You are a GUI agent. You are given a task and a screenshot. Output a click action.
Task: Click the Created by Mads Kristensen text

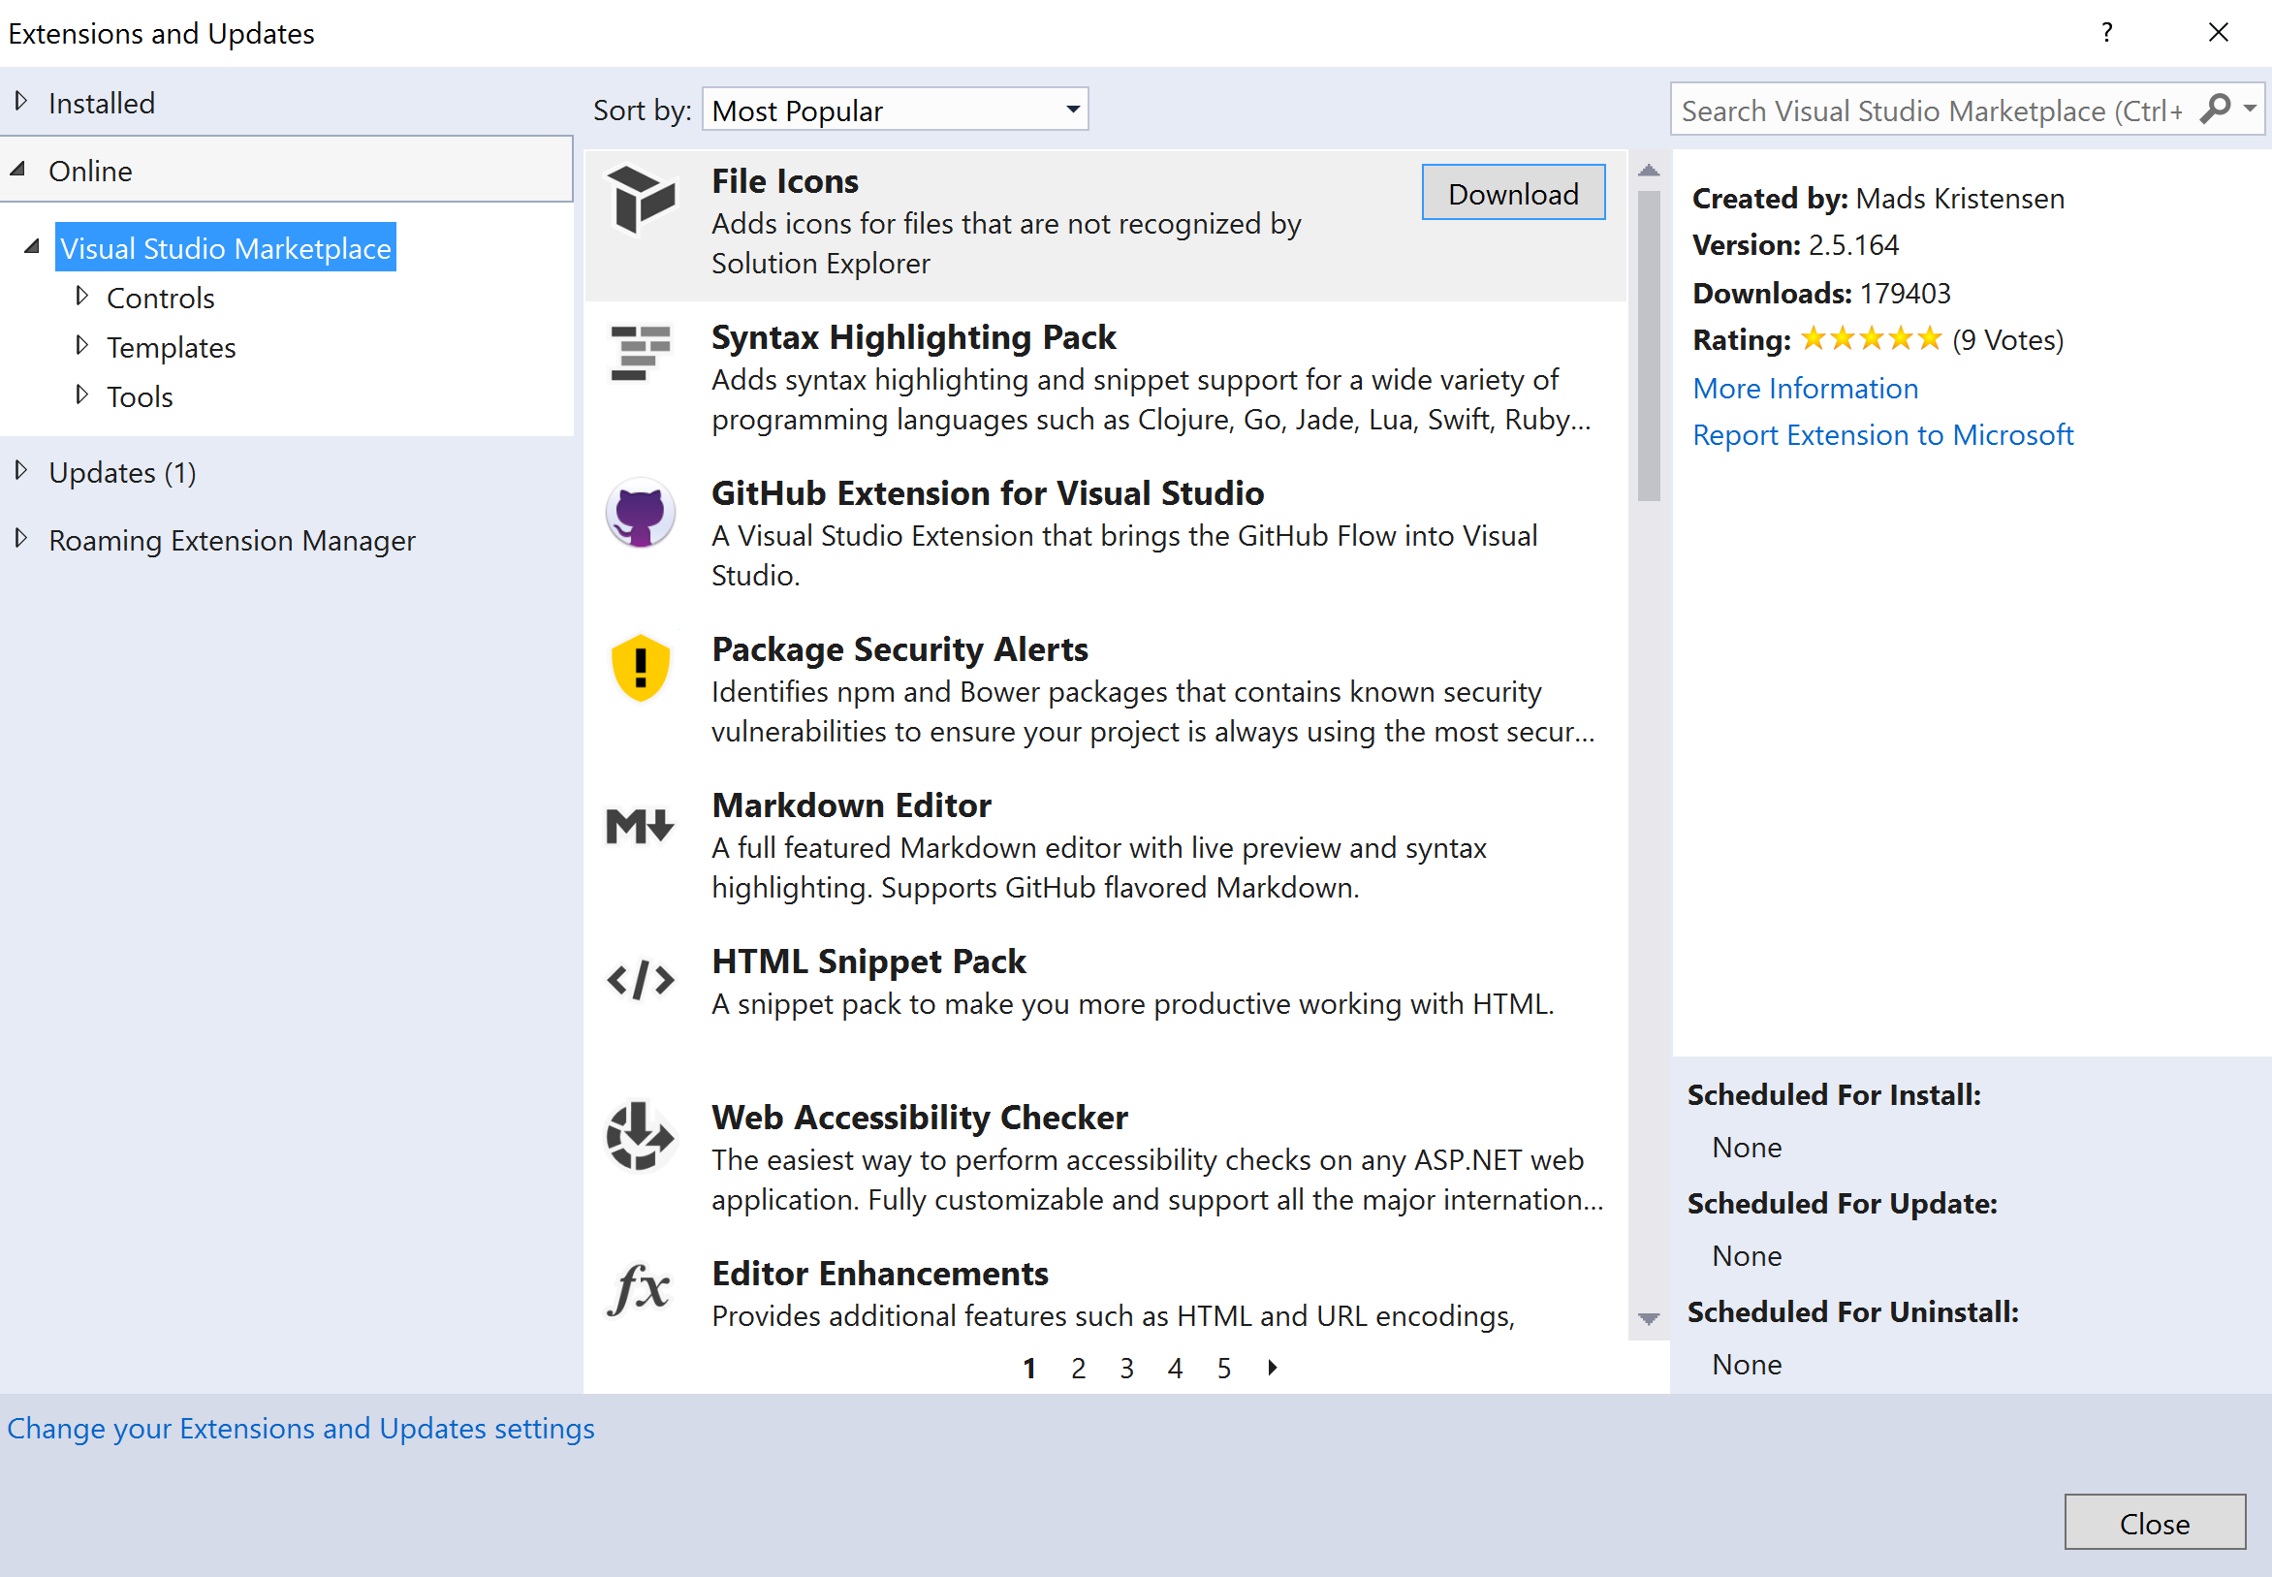point(1878,199)
